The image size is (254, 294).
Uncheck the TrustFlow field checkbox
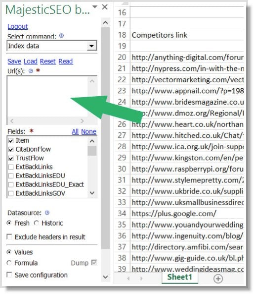(11, 158)
